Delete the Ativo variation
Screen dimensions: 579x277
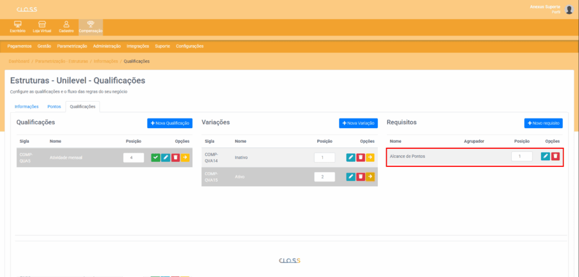360,177
